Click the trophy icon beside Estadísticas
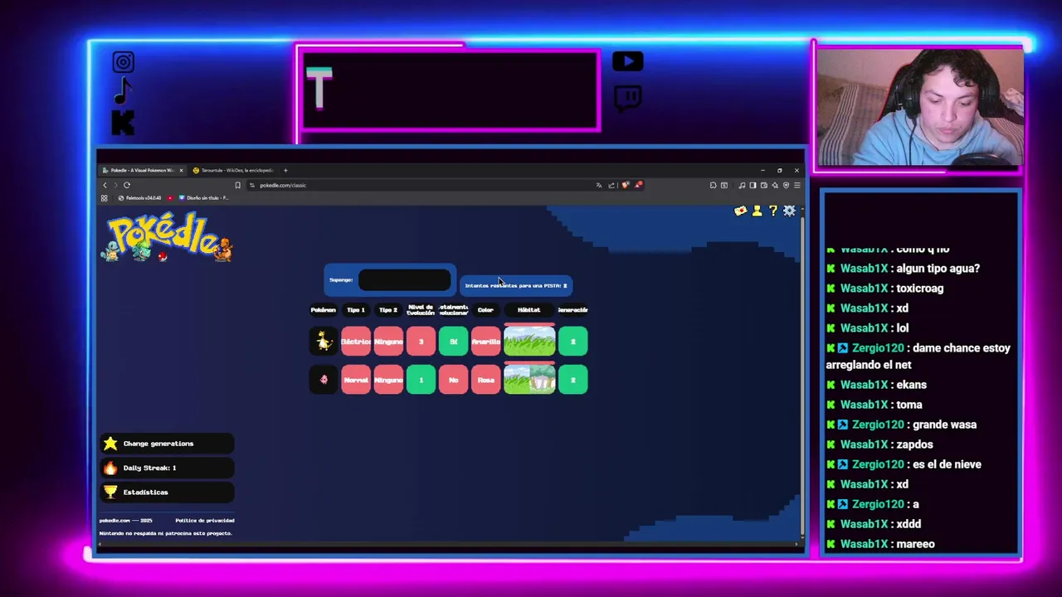This screenshot has height=597, width=1062. pos(110,493)
